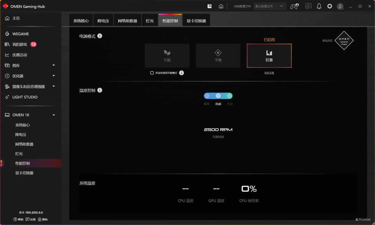Click the OMEN Dynamic Power diamond logo
Viewport: 375px width, 225px height.
click(344, 40)
